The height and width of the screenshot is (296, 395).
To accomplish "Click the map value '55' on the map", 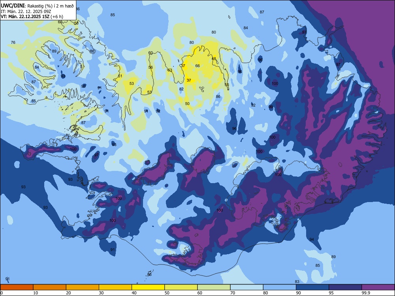I will coord(227,84).
